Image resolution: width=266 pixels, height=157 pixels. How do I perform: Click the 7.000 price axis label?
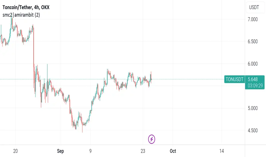253,19
